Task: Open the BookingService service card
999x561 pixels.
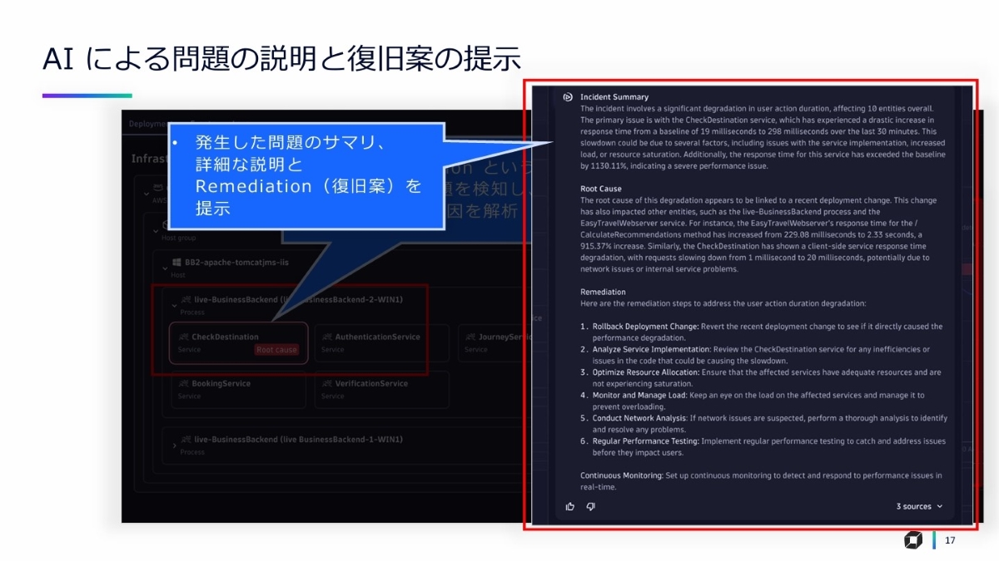Action: click(x=238, y=390)
